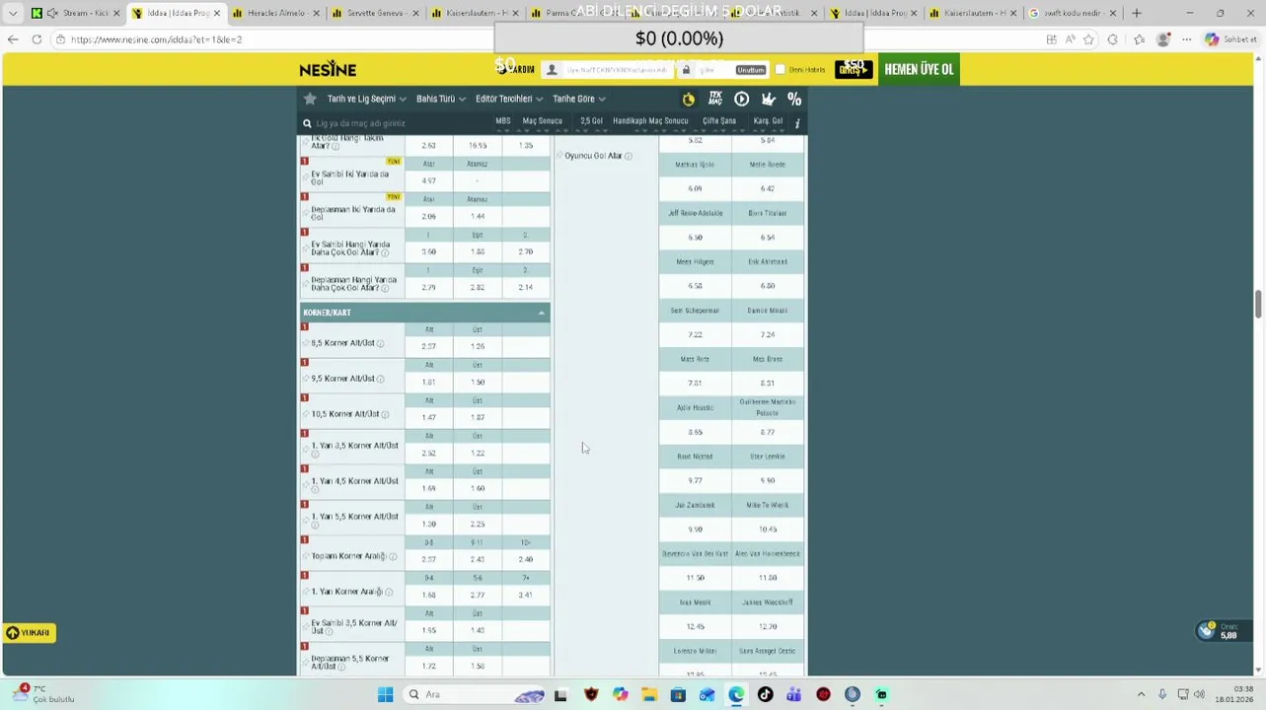Toggle the Beni Hatırla checkbox
The image size is (1266, 710).
coord(781,70)
